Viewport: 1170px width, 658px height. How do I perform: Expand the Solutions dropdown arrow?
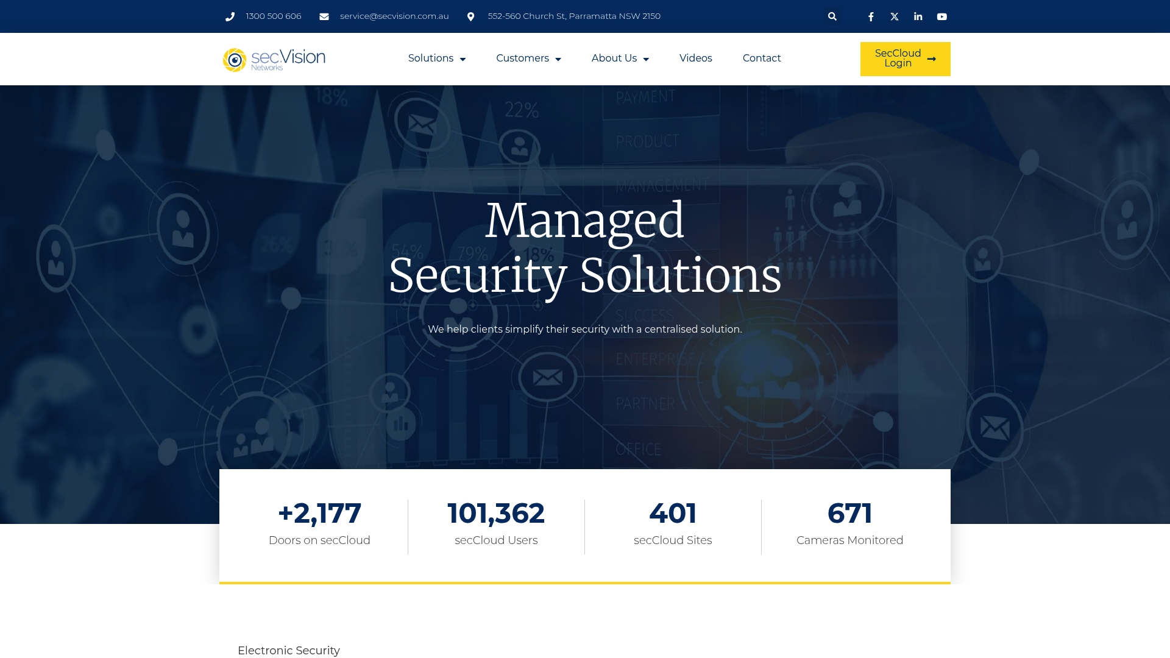pos(463,59)
